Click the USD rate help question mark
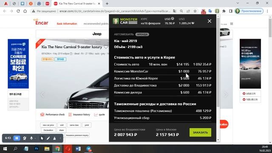The height and width of the screenshot is (153, 272). tap(173, 19)
